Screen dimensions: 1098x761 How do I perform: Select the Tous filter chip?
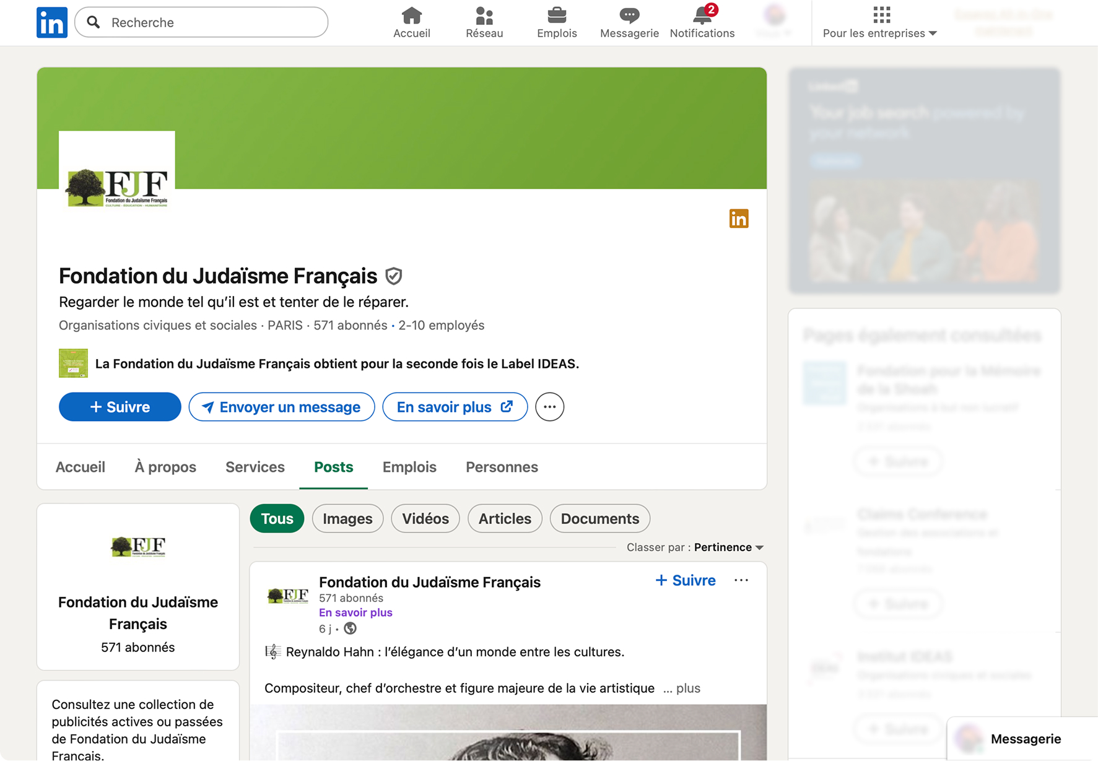coord(277,518)
